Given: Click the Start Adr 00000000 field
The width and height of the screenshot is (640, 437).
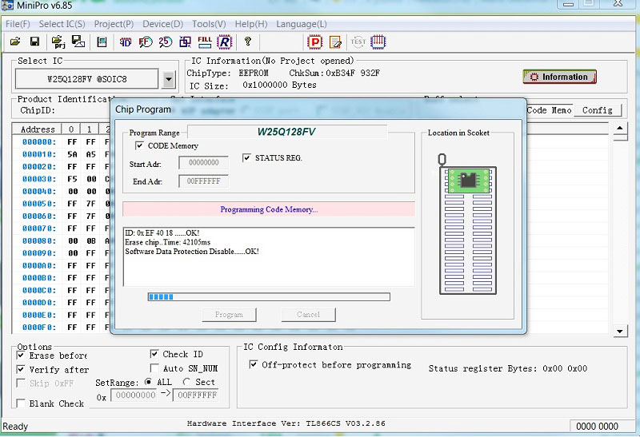Looking at the screenshot, I should [203, 163].
